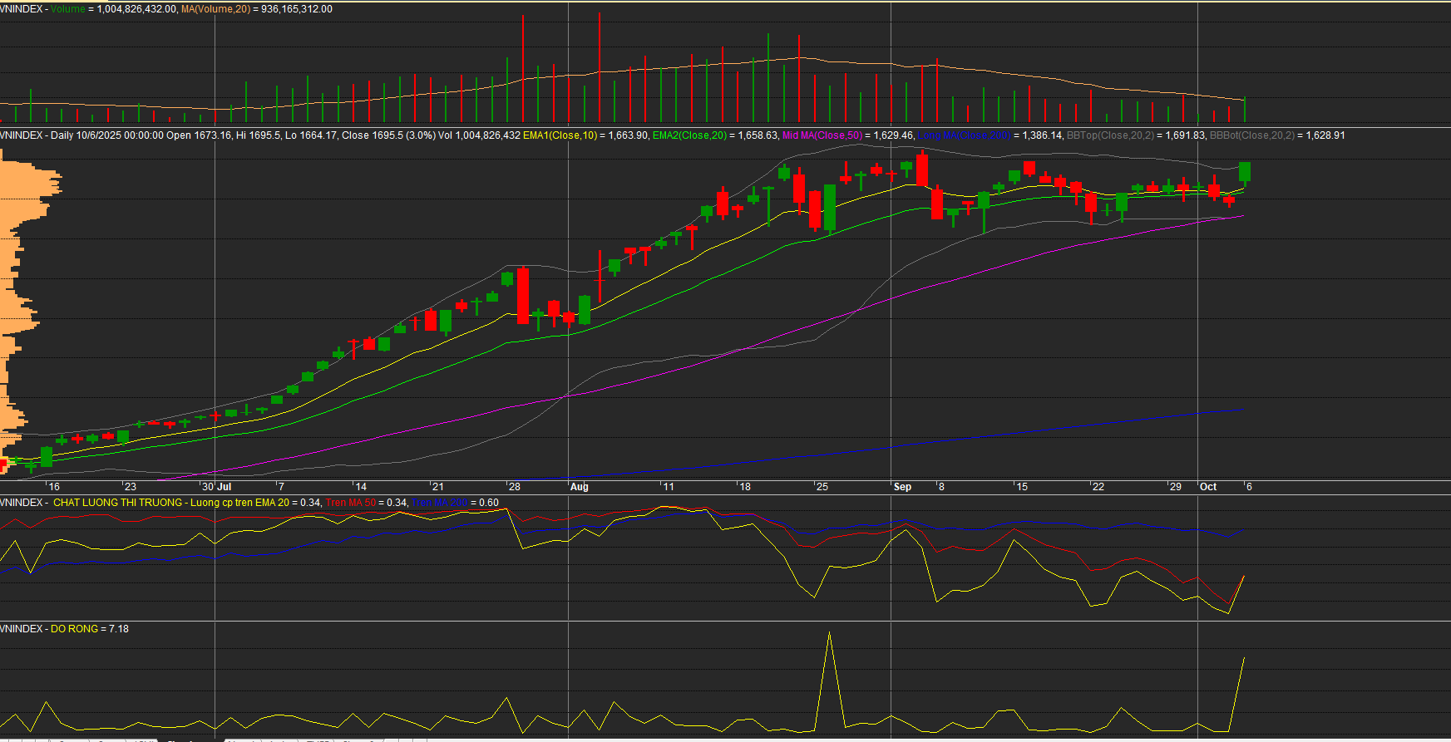This screenshot has width=1451, height=742.
Task: Click the MA(Volume,20) label in volume pane
Action: (215, 9)
